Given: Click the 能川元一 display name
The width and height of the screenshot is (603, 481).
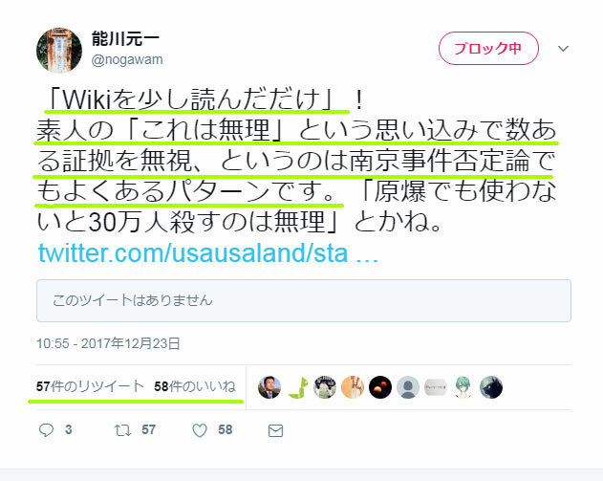Looking at the screenshot, I should (125, 39).
